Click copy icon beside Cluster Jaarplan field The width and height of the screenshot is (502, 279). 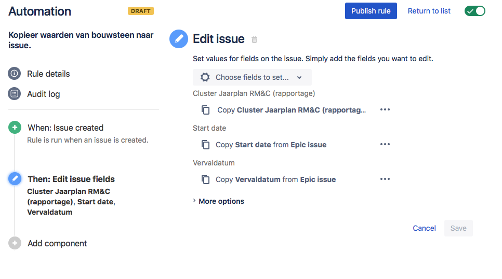[x=206, y=110]
